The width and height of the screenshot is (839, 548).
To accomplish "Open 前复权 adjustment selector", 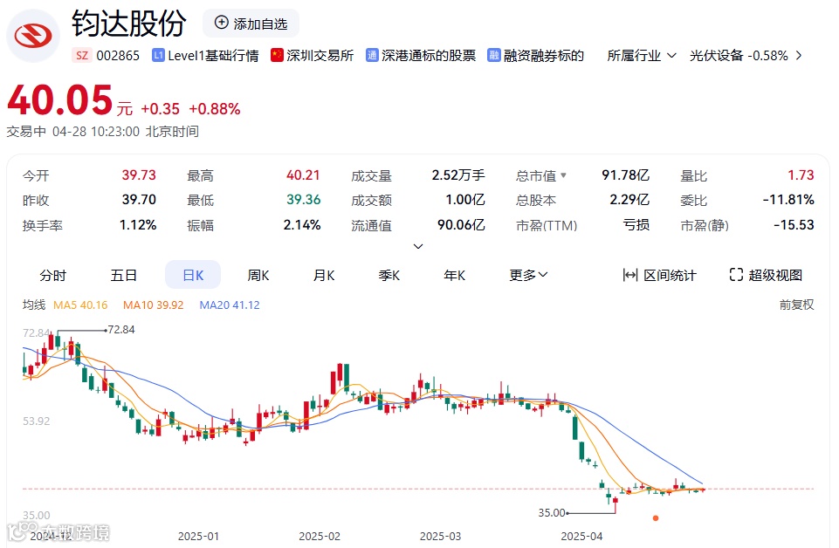I will 796,305.
